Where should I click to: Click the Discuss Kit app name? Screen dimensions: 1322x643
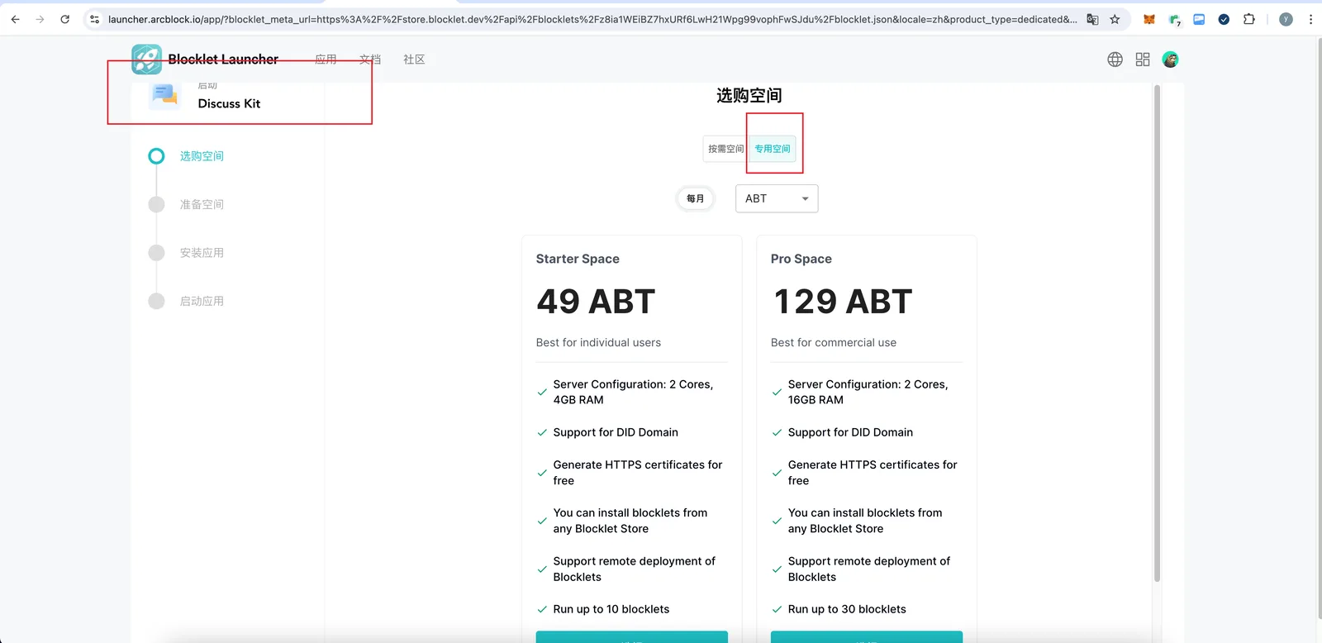click(229, 103)
